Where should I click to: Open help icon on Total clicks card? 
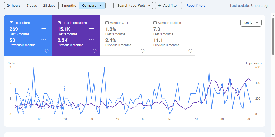[x=47, y=51]
